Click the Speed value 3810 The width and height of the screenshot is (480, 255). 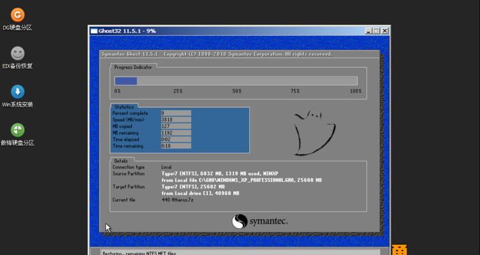[x=176, y=120]
